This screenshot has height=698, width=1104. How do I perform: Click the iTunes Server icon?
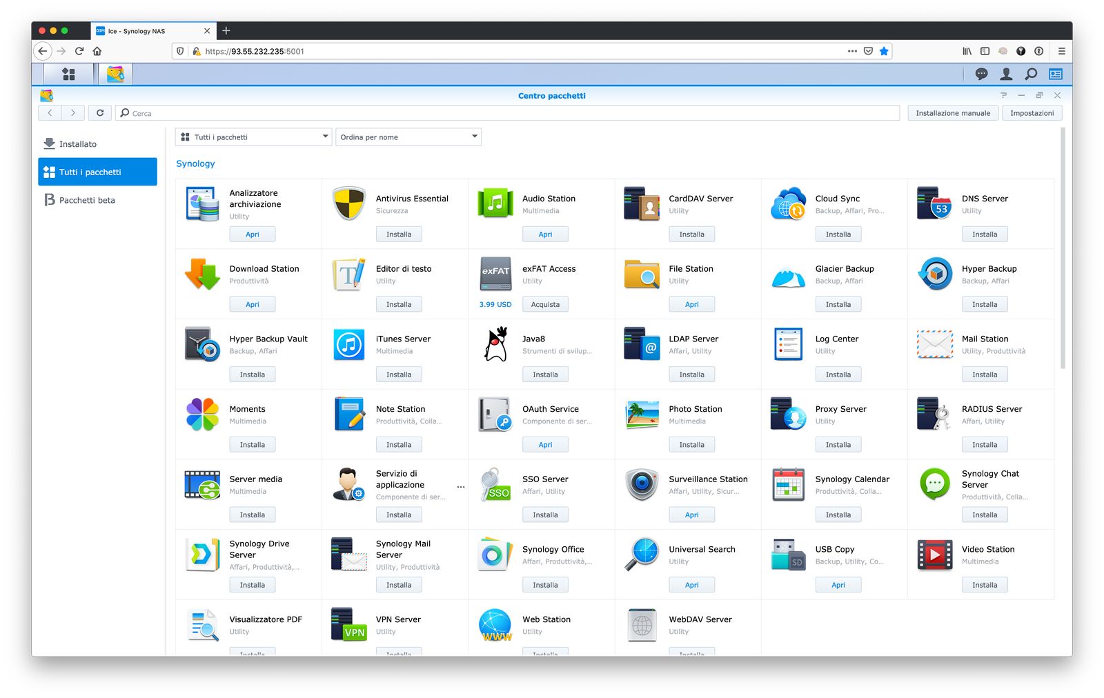tap(349, 344)
